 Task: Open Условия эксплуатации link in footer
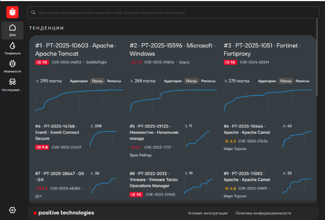208,213
